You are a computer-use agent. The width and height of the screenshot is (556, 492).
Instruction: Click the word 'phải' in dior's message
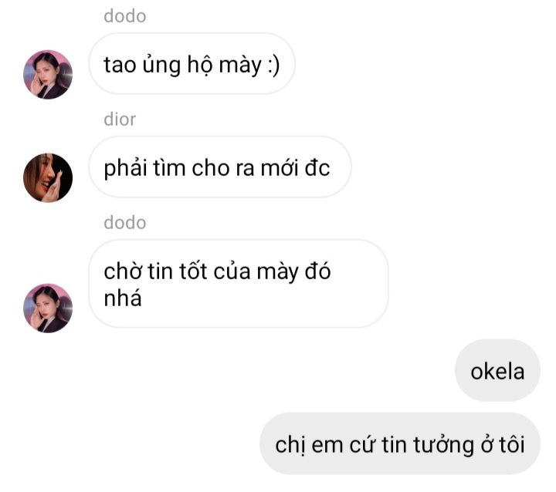(x=125, y=168)
